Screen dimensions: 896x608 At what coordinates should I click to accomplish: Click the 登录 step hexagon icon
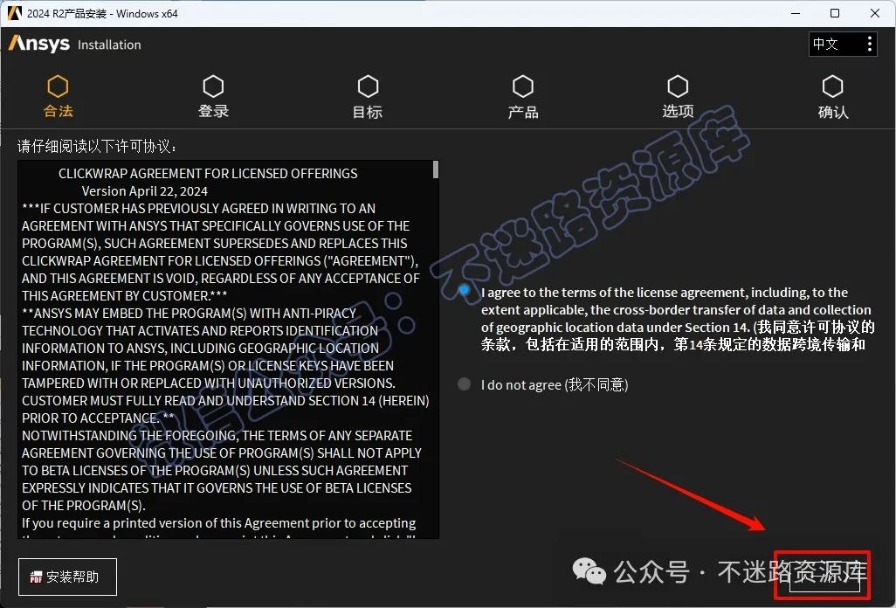pyautogui.click(x=213, y=86)
